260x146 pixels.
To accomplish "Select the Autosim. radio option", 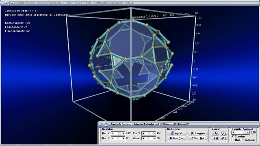I will tap(248, 140).
